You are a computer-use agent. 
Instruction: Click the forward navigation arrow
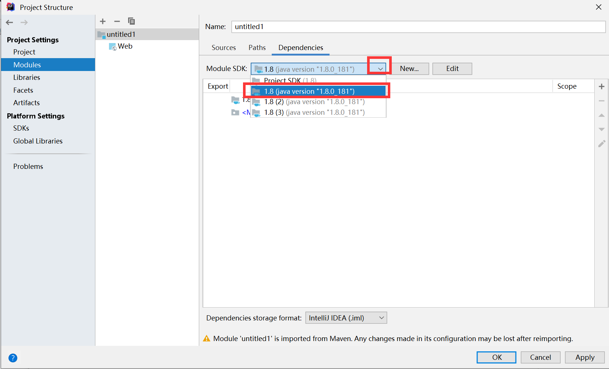point(24,22)
